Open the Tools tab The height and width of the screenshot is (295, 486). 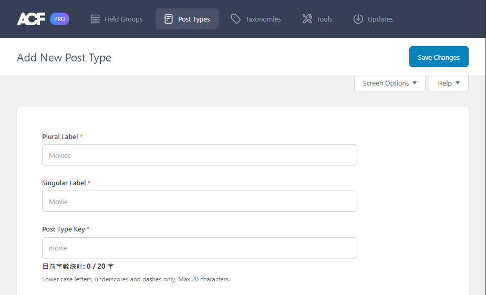(x=317, y=19)
